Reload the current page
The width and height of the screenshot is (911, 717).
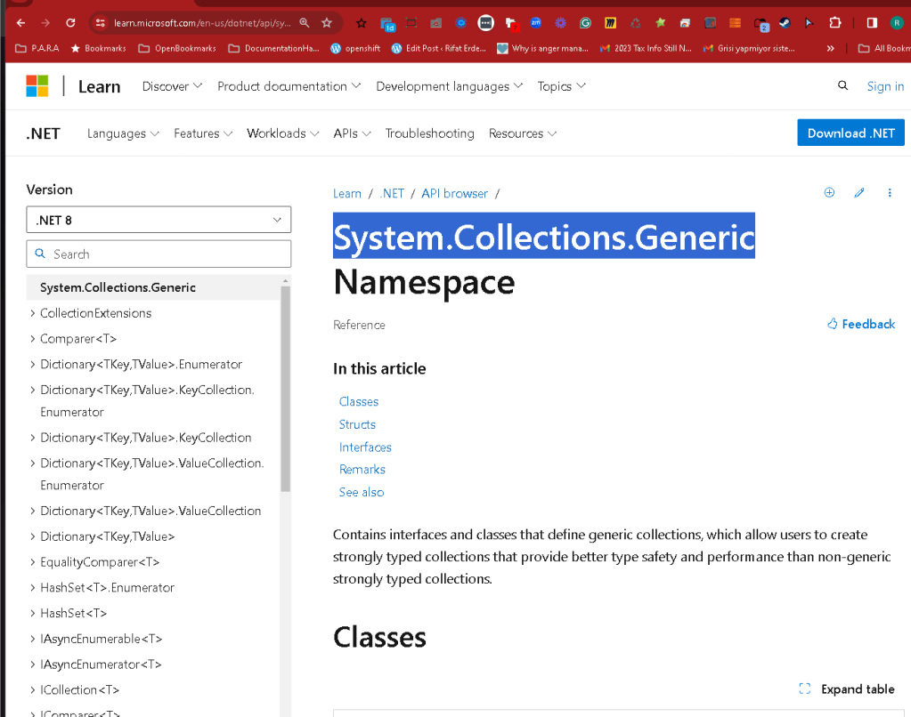click(70, 22)
